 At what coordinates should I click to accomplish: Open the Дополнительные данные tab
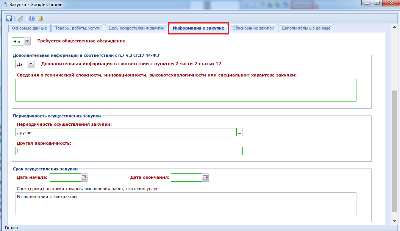306,28
